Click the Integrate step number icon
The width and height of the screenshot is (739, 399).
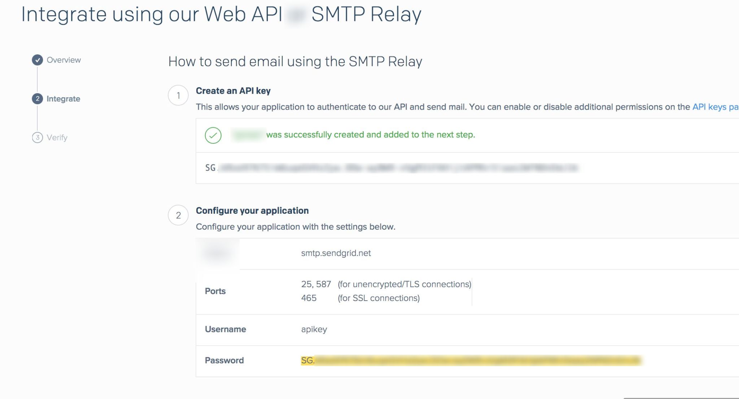pos(37,99)
